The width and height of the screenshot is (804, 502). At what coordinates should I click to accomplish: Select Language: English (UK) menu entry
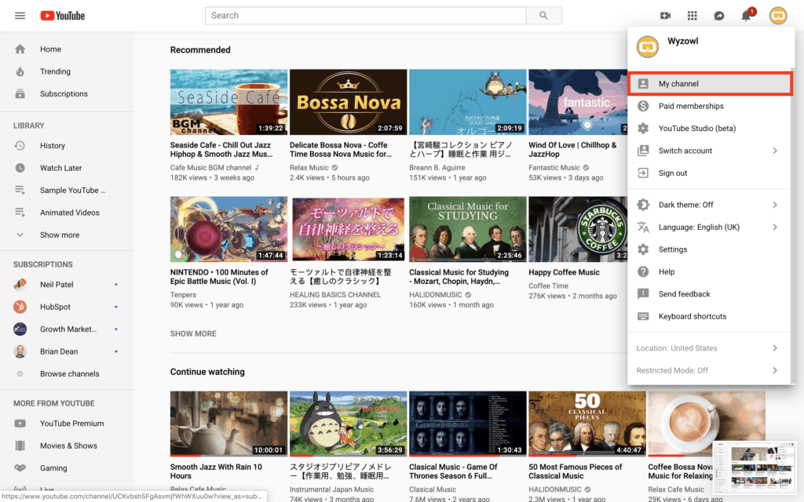[710, 227]
